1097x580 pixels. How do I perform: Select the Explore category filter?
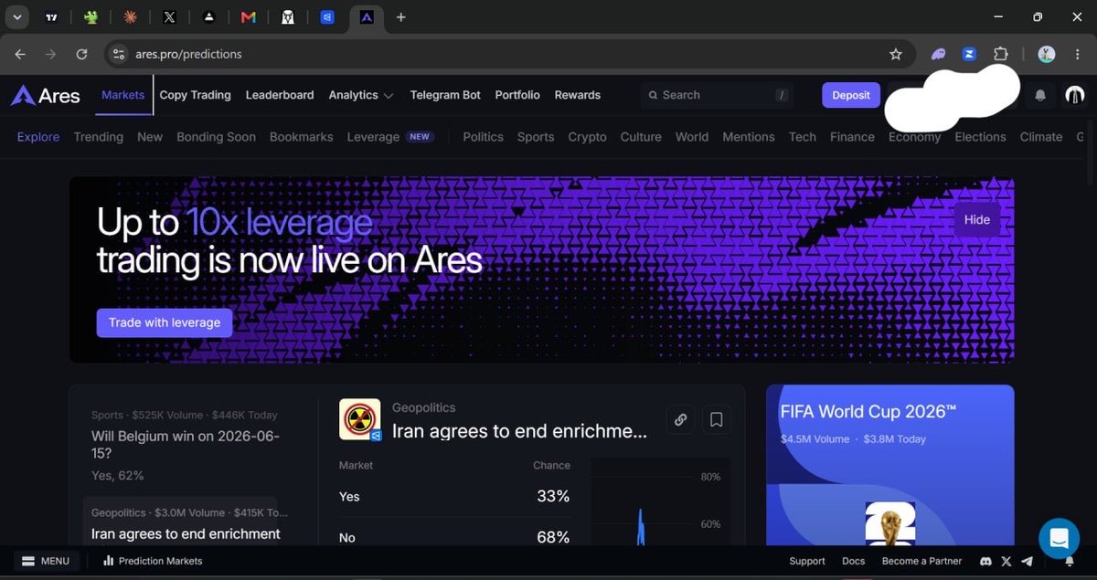pos(38,137)
